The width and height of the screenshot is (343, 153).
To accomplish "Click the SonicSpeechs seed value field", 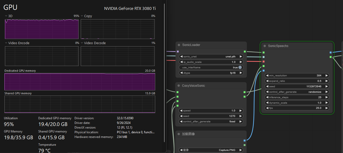I will [x=297, y=87].
